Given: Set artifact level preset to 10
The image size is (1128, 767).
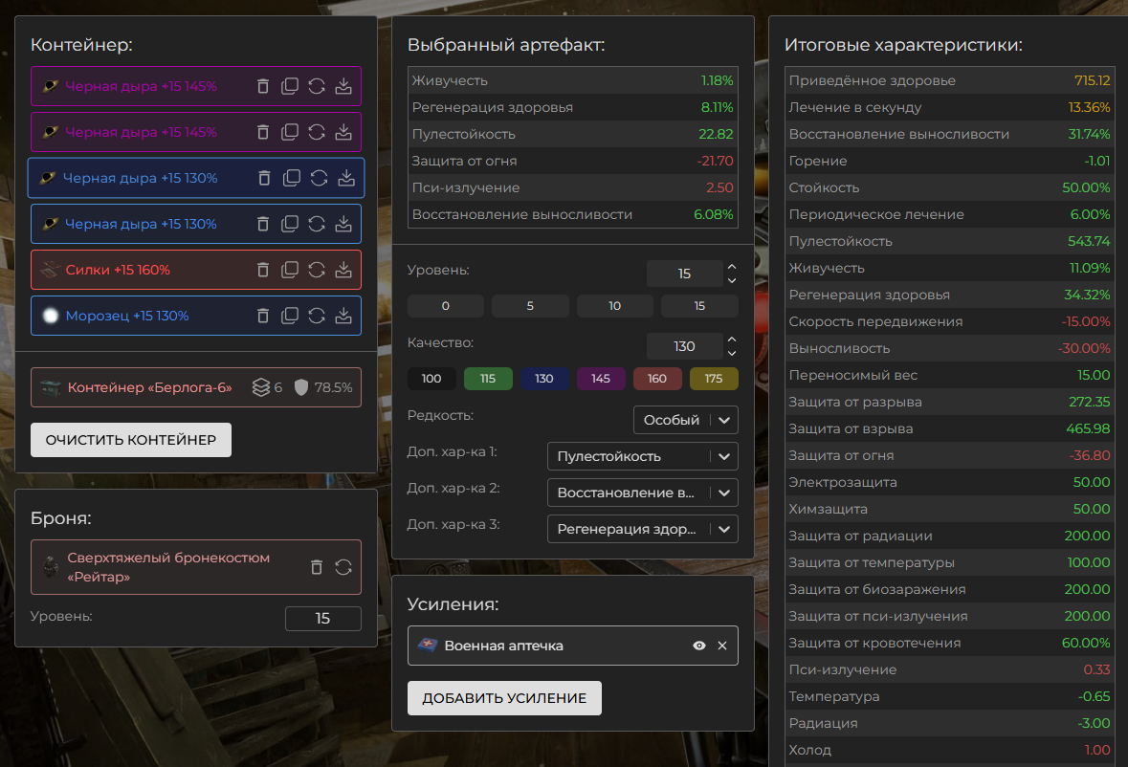Looking at the screenshot, I should point(614,306).
